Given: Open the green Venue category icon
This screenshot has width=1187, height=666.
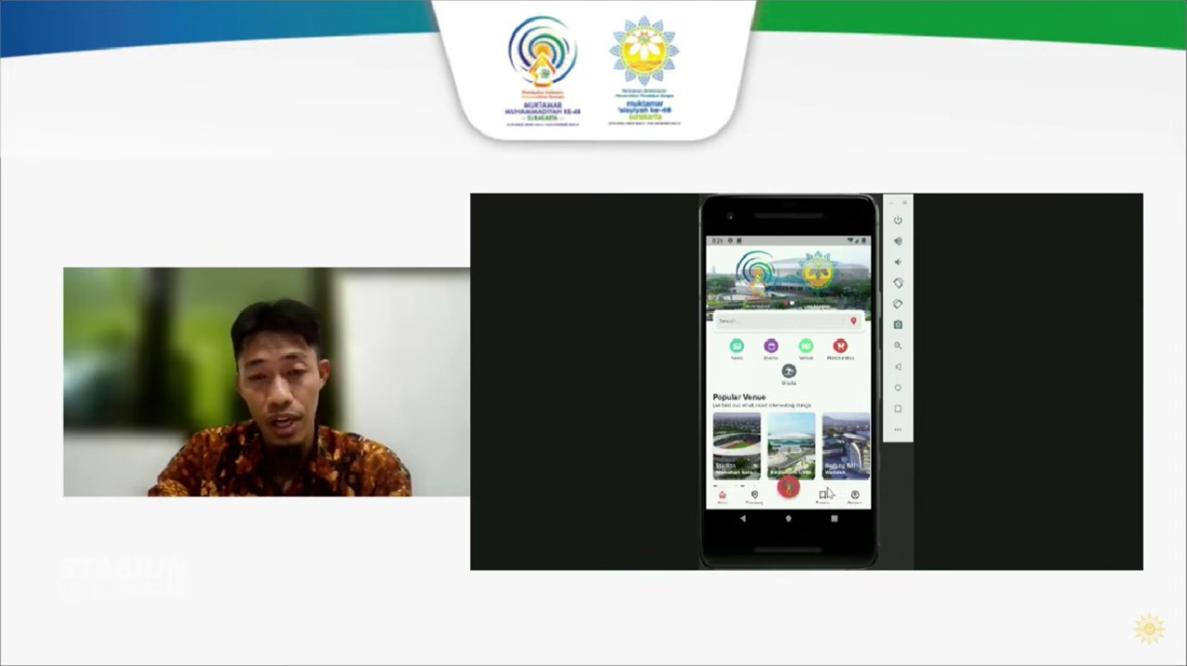Looking at the screenshot, I should coord(806,346).
